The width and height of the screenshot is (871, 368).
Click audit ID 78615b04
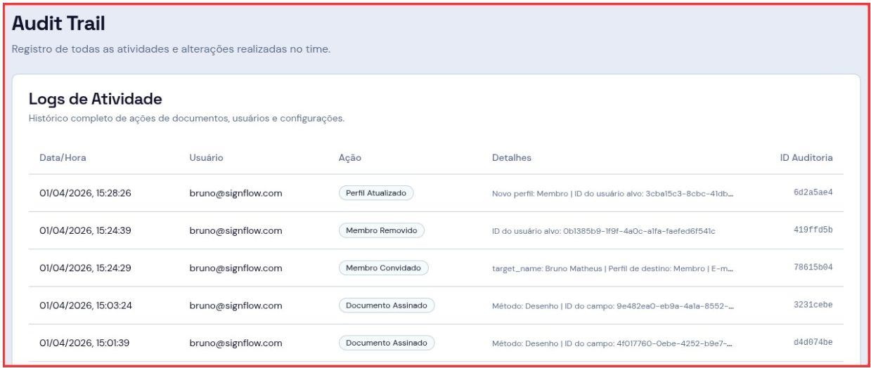813,268
